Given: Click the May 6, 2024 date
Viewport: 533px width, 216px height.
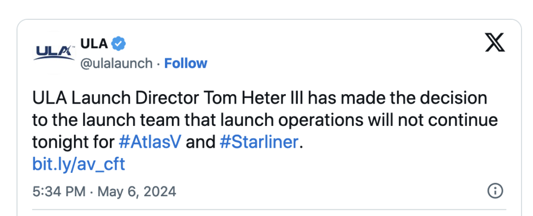Looking at the screenshot, I should pyautogui.click(x=136, y=192).
